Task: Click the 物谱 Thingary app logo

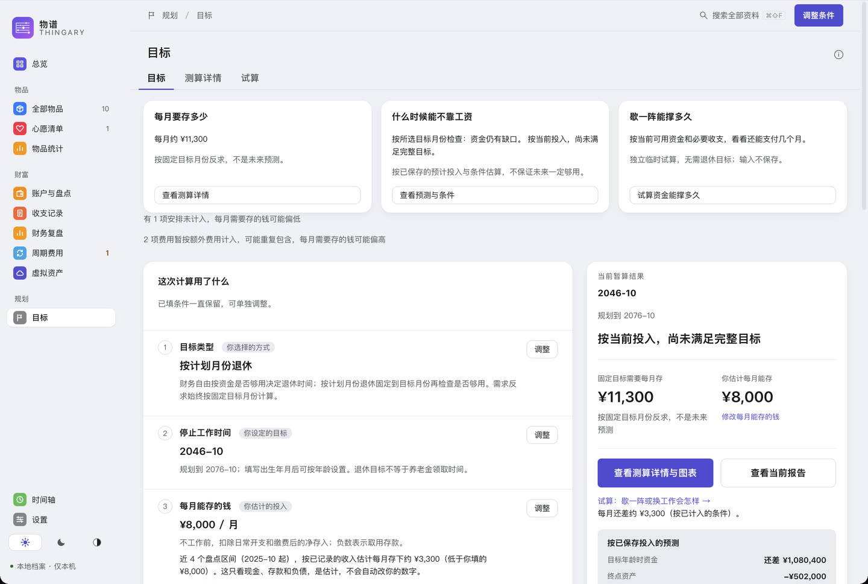Action: (x=23, y=28)
